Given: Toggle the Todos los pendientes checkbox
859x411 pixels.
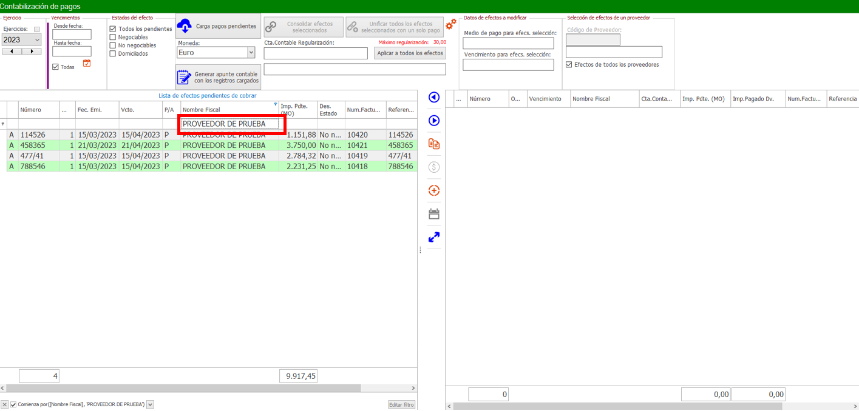Looking at the screenshot, I should click(113, 29).
